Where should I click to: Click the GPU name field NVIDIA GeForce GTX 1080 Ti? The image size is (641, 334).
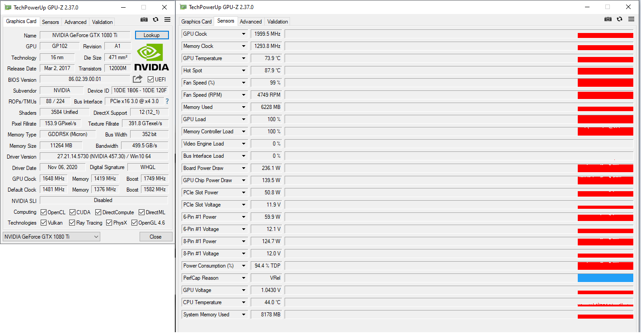[x=85, y=35]
